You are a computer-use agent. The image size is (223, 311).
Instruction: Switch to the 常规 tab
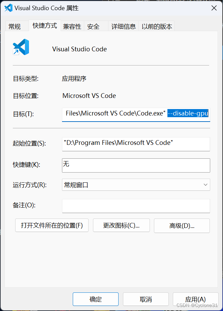click(x=16, y=26)
